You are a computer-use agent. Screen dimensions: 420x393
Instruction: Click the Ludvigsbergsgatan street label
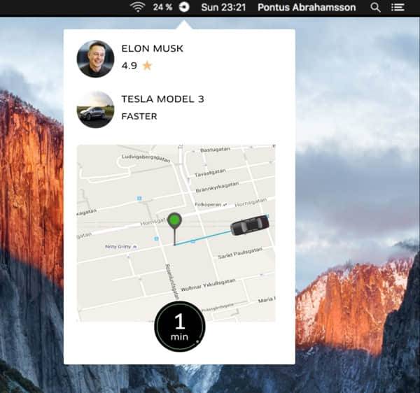click(146, 158)
